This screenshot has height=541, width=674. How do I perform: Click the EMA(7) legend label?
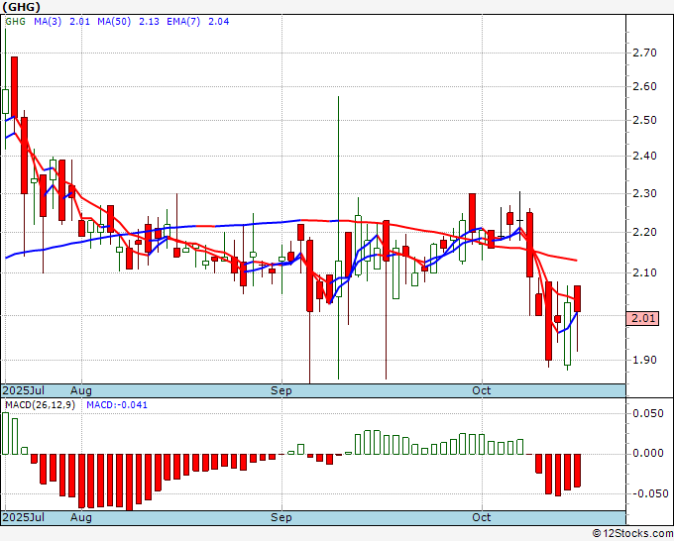183,22
